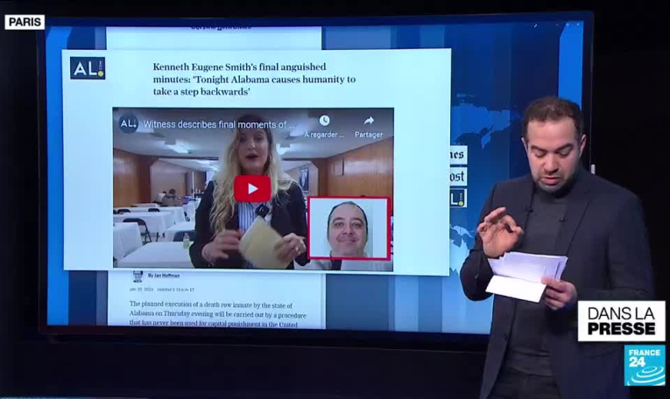Open the author link 'By Jan Hoffman'
Screen dimensions: 670x399
(x=164, y=276)
